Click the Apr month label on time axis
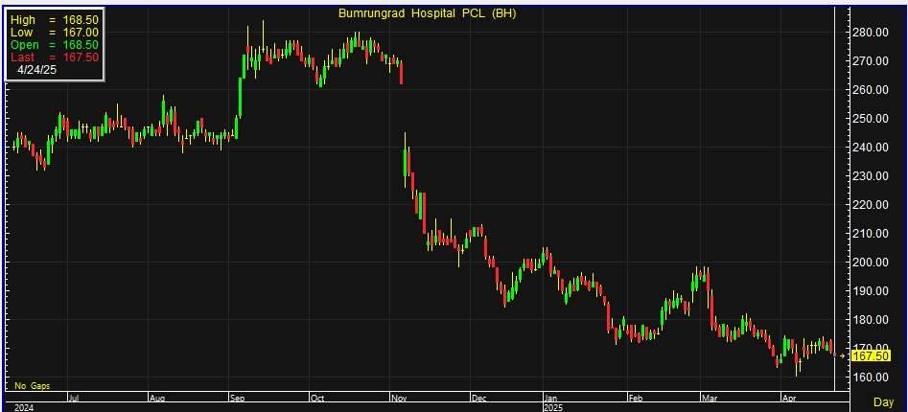Screen dimensions: 908x412 [x=788, y=399]
